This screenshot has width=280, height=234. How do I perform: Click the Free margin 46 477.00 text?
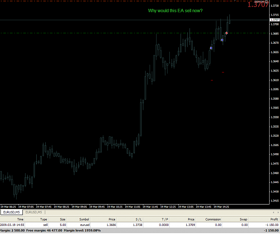click(x=44, y=230)
